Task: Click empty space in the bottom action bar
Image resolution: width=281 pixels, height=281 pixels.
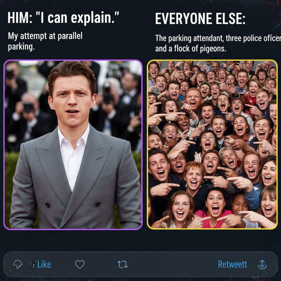Action: [x=170, y=264]
